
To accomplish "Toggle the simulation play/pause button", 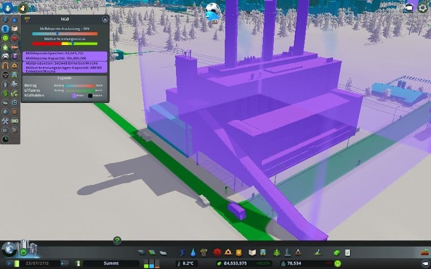I will (9, 263).
